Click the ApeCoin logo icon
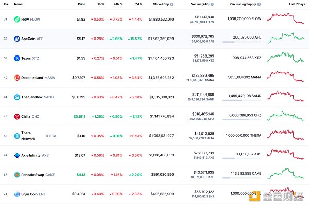 17,39
